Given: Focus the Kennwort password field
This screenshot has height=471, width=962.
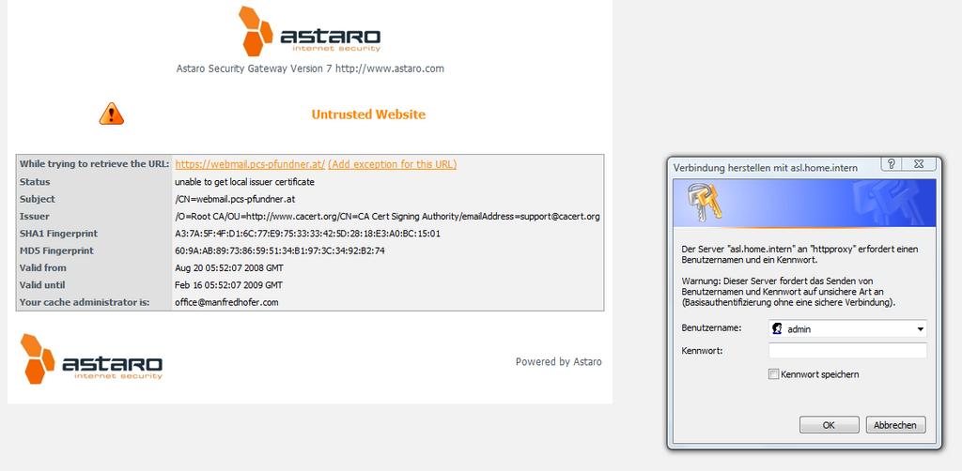Looking at the screenshot, I should tap(847, 351).
